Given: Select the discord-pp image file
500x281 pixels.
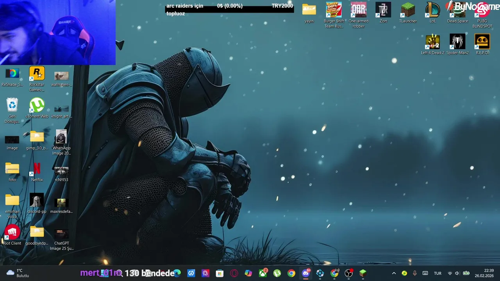Looking at the screenshot, I should pos(37,204).
